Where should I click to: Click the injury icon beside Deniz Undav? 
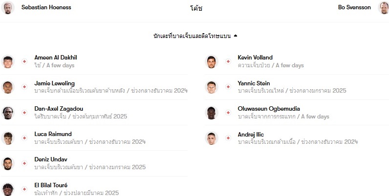pos(24,163)
